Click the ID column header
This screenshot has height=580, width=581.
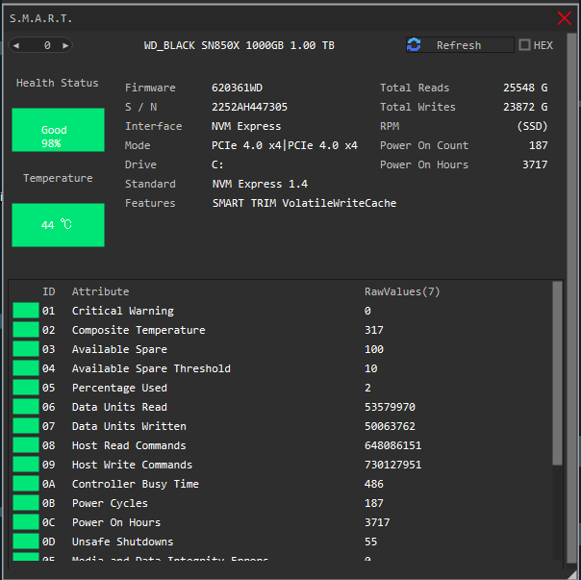click(x=48, y=291)
